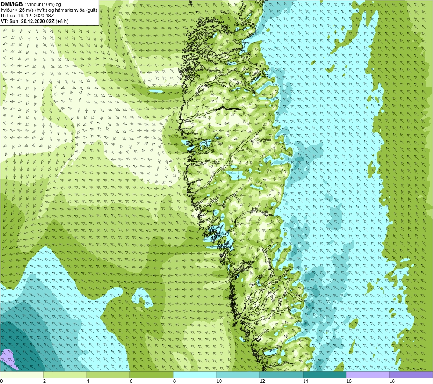This screenshot has width=433, height=384.
Task: Click the purple high-wind patch in map corner
Action: coord(8,359)
